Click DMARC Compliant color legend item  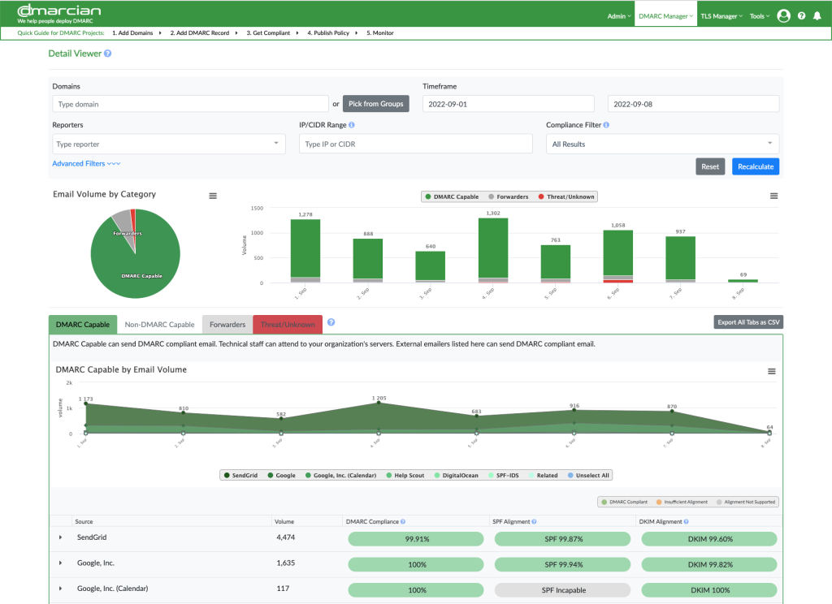(625, 502)
